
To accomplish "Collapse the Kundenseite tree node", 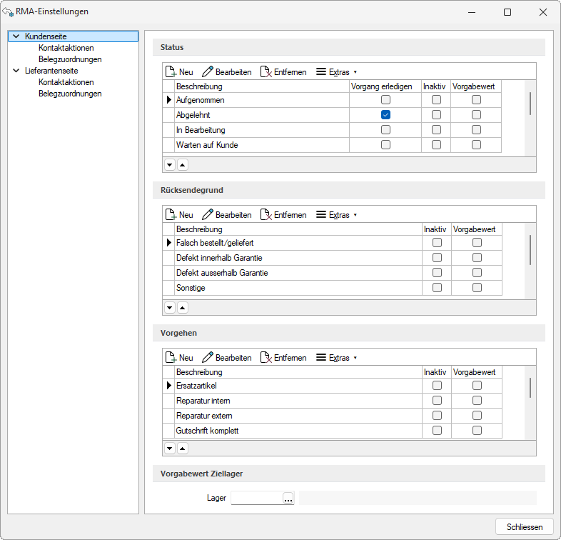I will tap(16, 36).
